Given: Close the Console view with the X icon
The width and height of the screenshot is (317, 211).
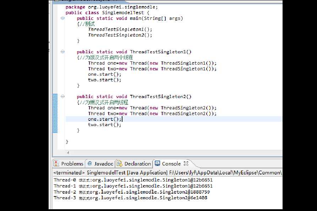Looking at the screenshot, I should pos(186,163).
